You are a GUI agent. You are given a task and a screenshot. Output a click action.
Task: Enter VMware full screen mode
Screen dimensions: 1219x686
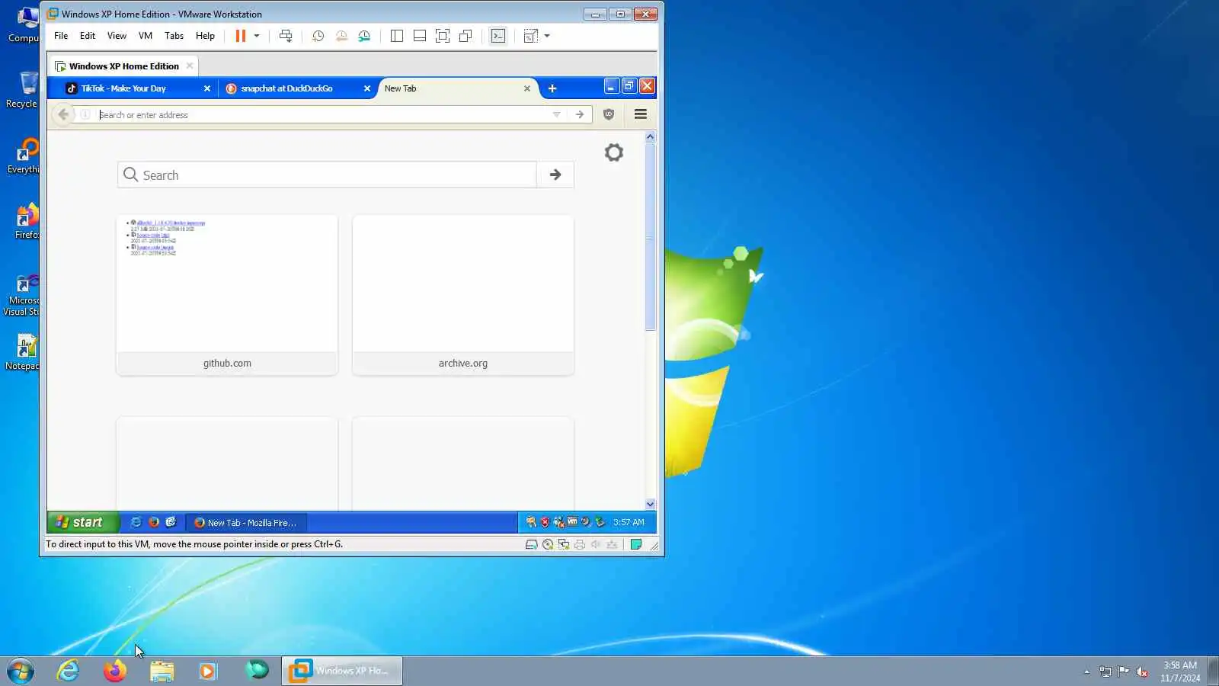coord(443,36)
